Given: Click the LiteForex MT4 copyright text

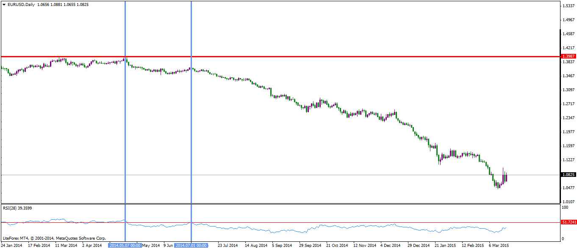Looking at the screenshot, I should 54,238.
